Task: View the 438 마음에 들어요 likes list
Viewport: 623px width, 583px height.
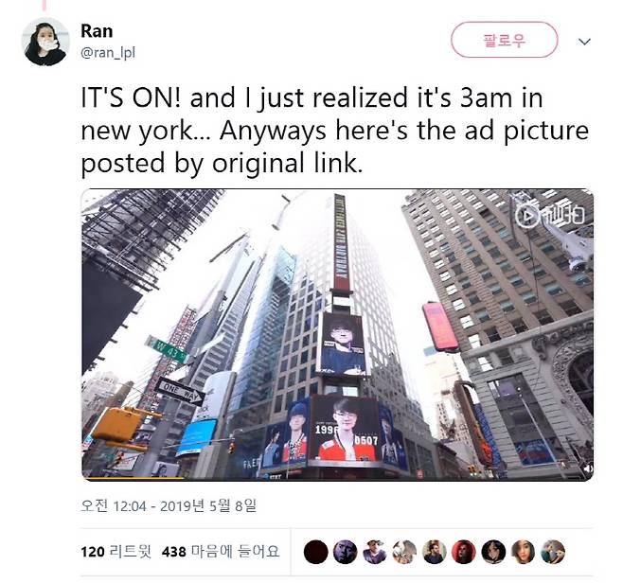Action: click(x=221, y=552)
